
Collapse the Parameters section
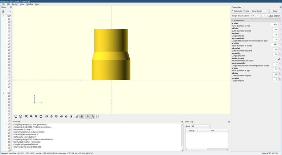click(233, 20)
